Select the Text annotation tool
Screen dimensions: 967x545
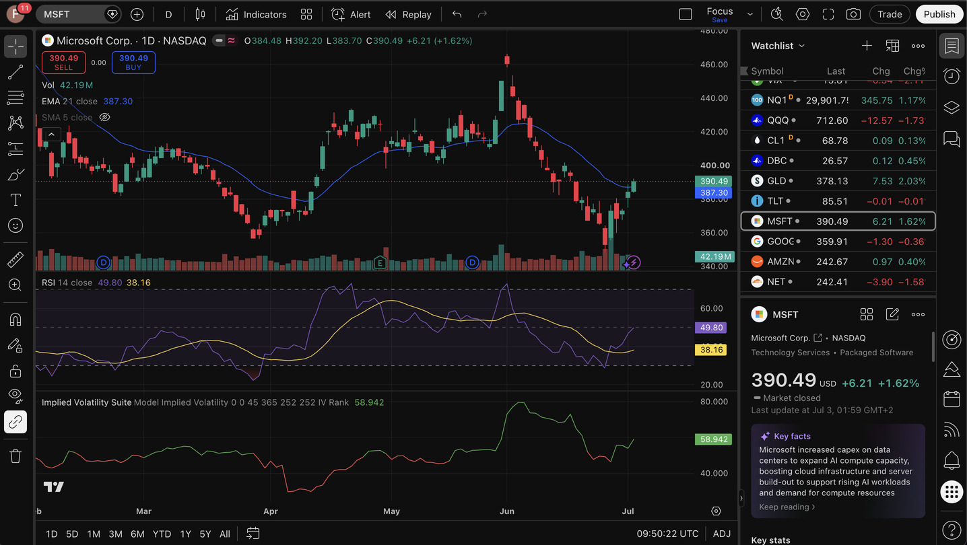tap(15, 200)
